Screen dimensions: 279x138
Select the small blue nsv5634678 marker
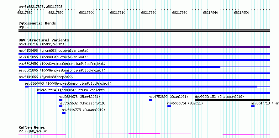pos(61,100)
